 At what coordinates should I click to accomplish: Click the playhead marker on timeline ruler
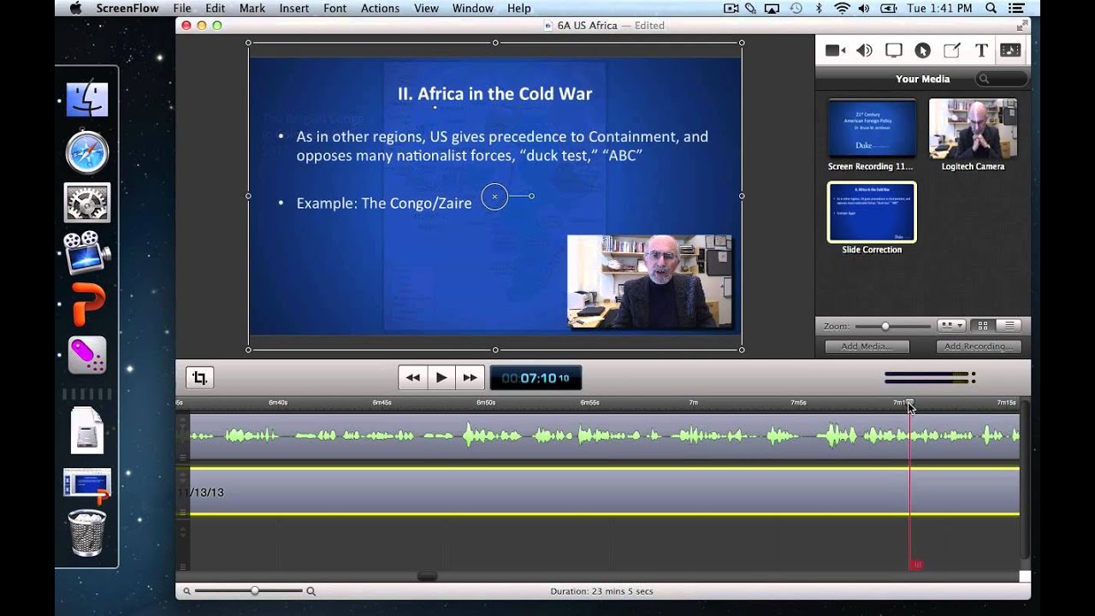[909, 403]
